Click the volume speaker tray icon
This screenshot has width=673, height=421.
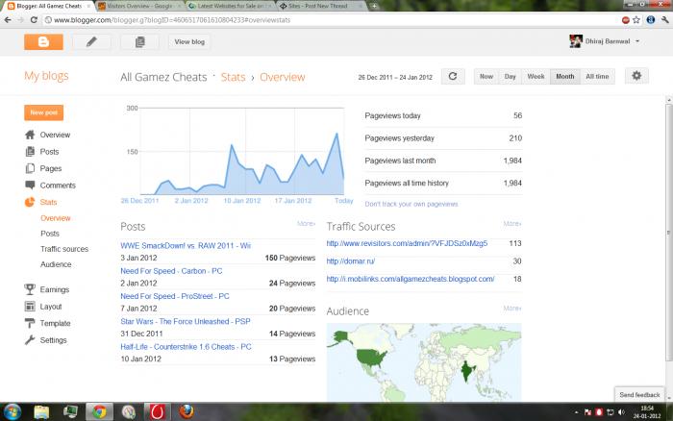pyautogui.click(x=621, y=412)
